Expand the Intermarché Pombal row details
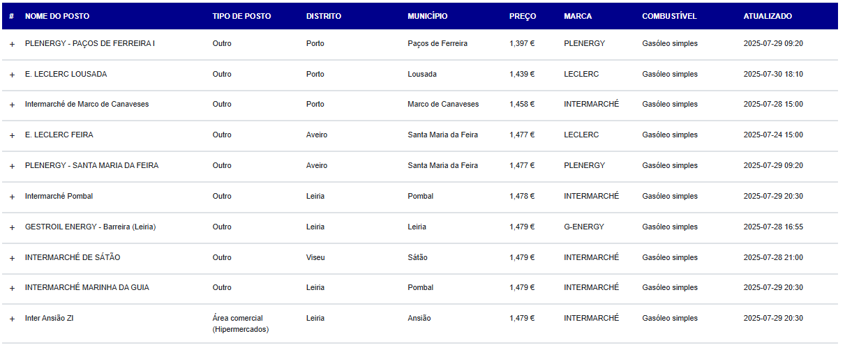The width and height of the screenshot is (845, 350). coord(12,197)
